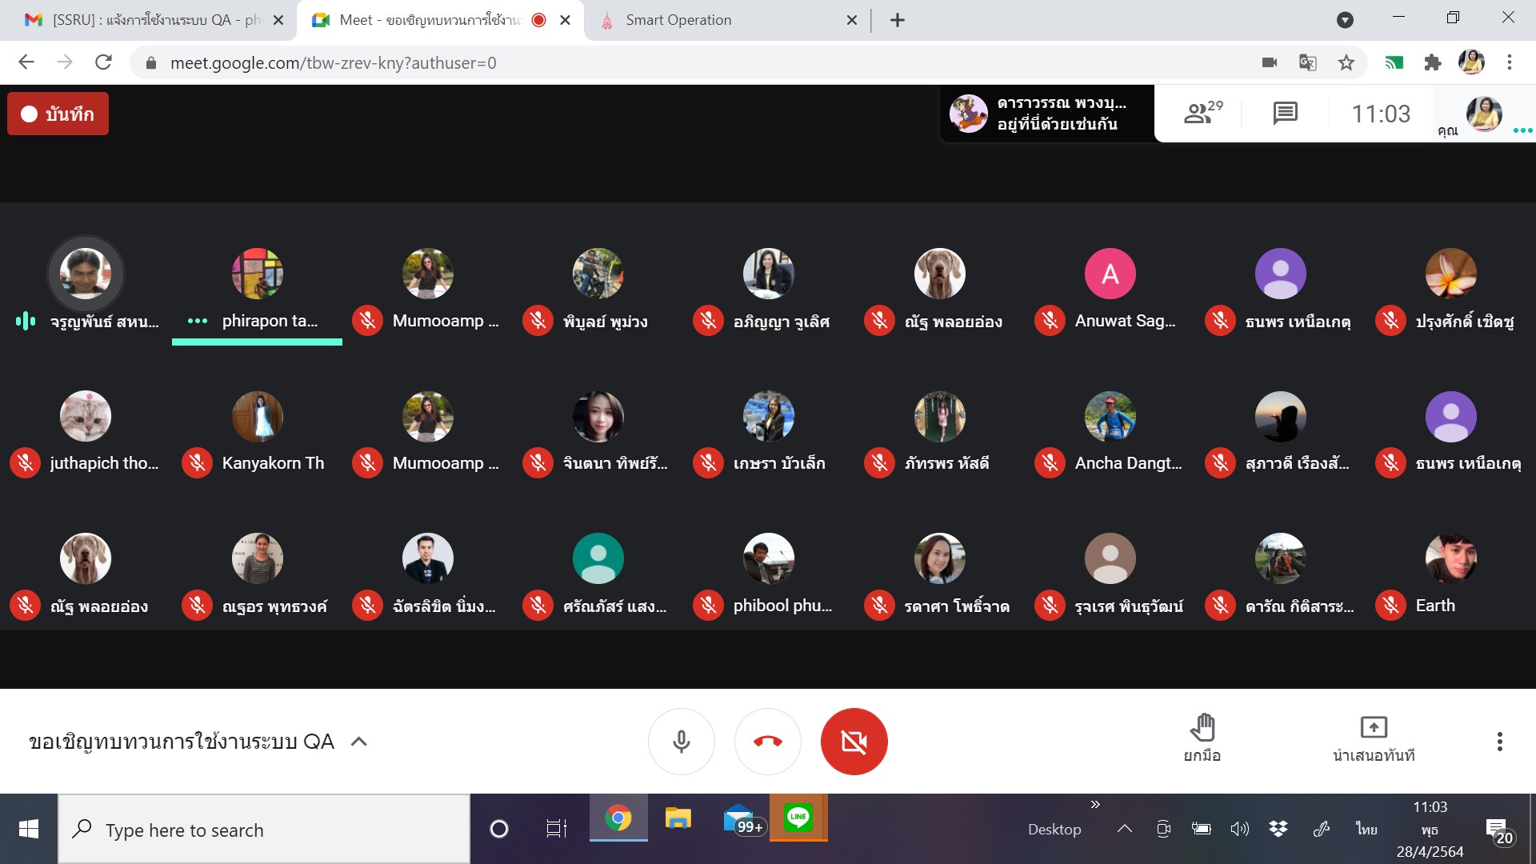The width and height of the screenshot is (1536, 864).
Task: Switch to the SSRU Gmail tab
Action: [152, 20]
